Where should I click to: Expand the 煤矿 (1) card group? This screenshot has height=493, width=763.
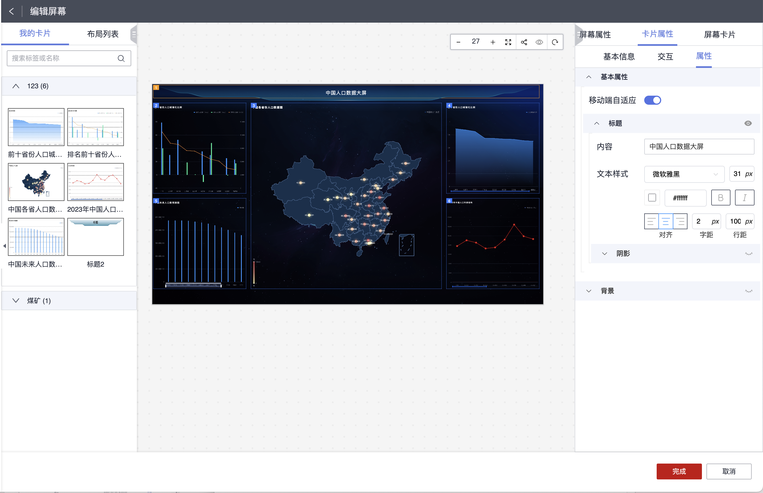coord(16,301)
